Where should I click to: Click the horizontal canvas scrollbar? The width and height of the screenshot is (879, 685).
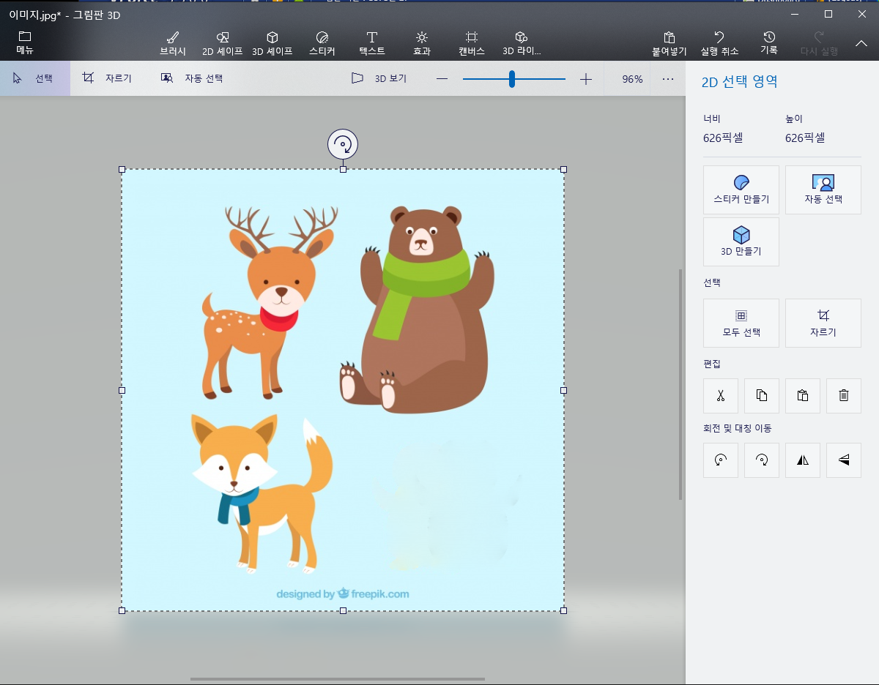click(x=337, y=679)
